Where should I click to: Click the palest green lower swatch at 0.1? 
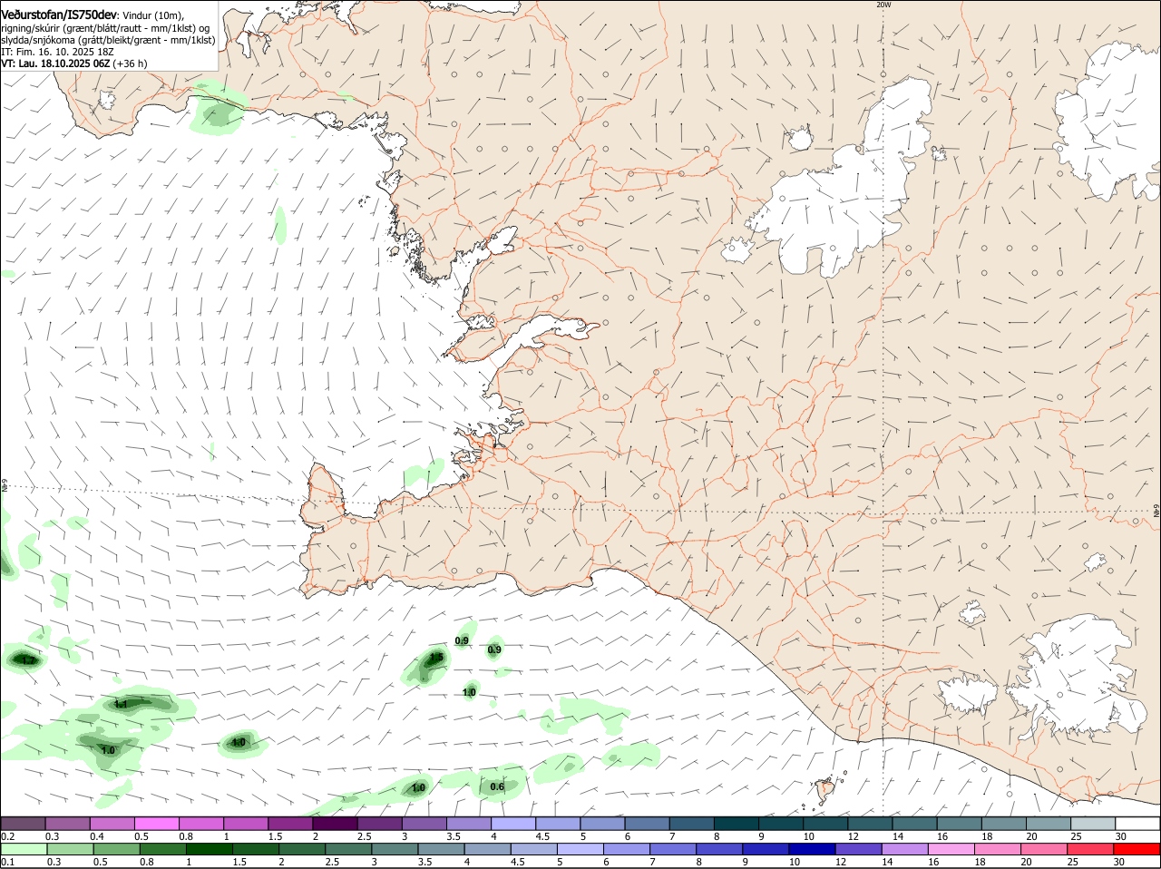pos(24,849)
